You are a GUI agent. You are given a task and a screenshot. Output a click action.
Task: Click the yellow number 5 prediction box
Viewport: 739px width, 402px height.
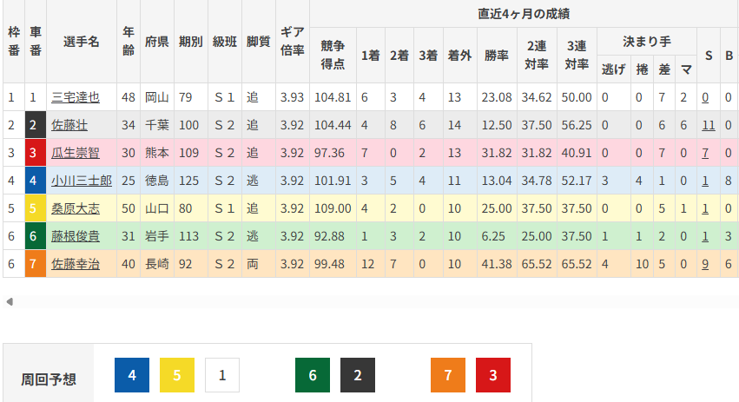177,375
